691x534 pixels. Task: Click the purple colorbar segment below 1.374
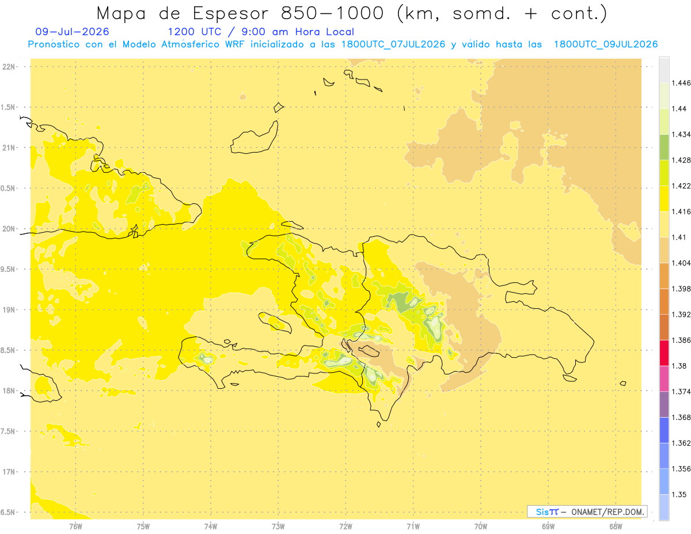click(x=664, y=404)
